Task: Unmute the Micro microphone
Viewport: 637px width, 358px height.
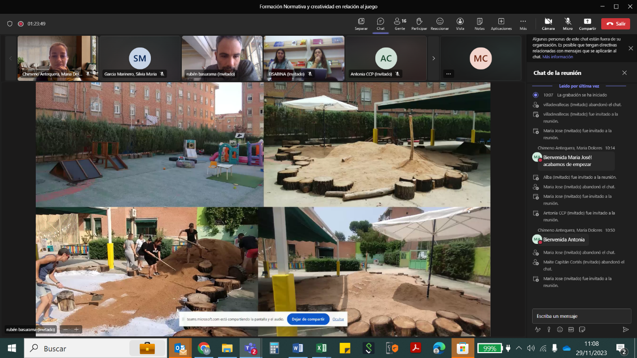Action: (x=567, y=24)
